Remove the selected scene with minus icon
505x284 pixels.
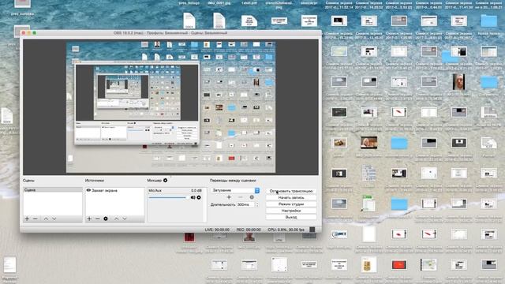point(35,219)
